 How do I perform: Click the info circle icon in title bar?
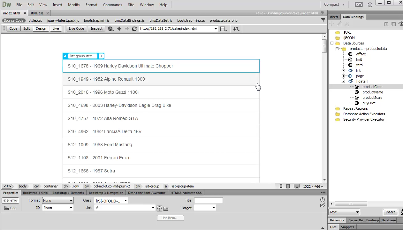(370, 4)
